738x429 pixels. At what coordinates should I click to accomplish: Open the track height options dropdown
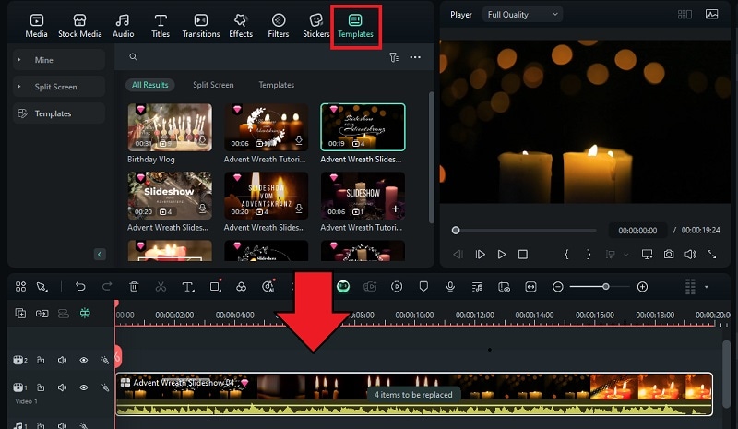706,287
